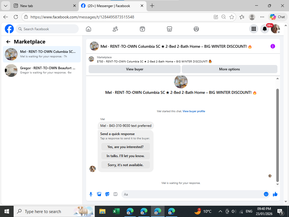
Task: Click the More options button
Action: click(x=229, y=69)
